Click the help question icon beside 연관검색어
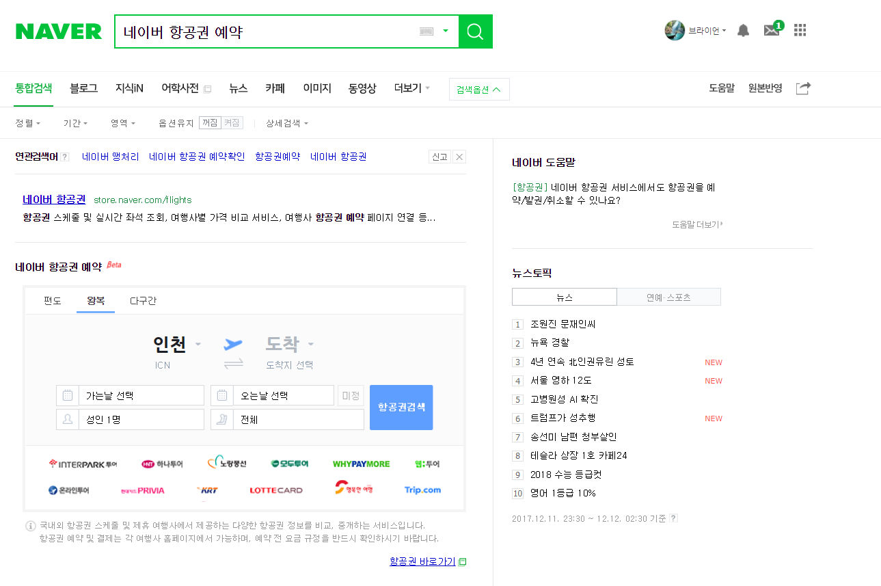The width and height of the screenshot is (881, 586). 65,157
